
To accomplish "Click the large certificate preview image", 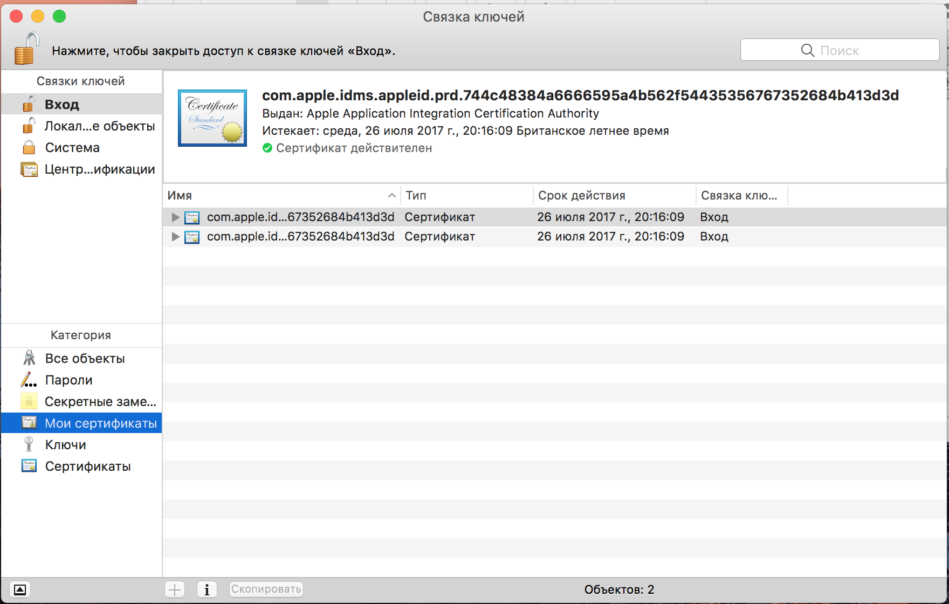I will click(x=212, y=118).
